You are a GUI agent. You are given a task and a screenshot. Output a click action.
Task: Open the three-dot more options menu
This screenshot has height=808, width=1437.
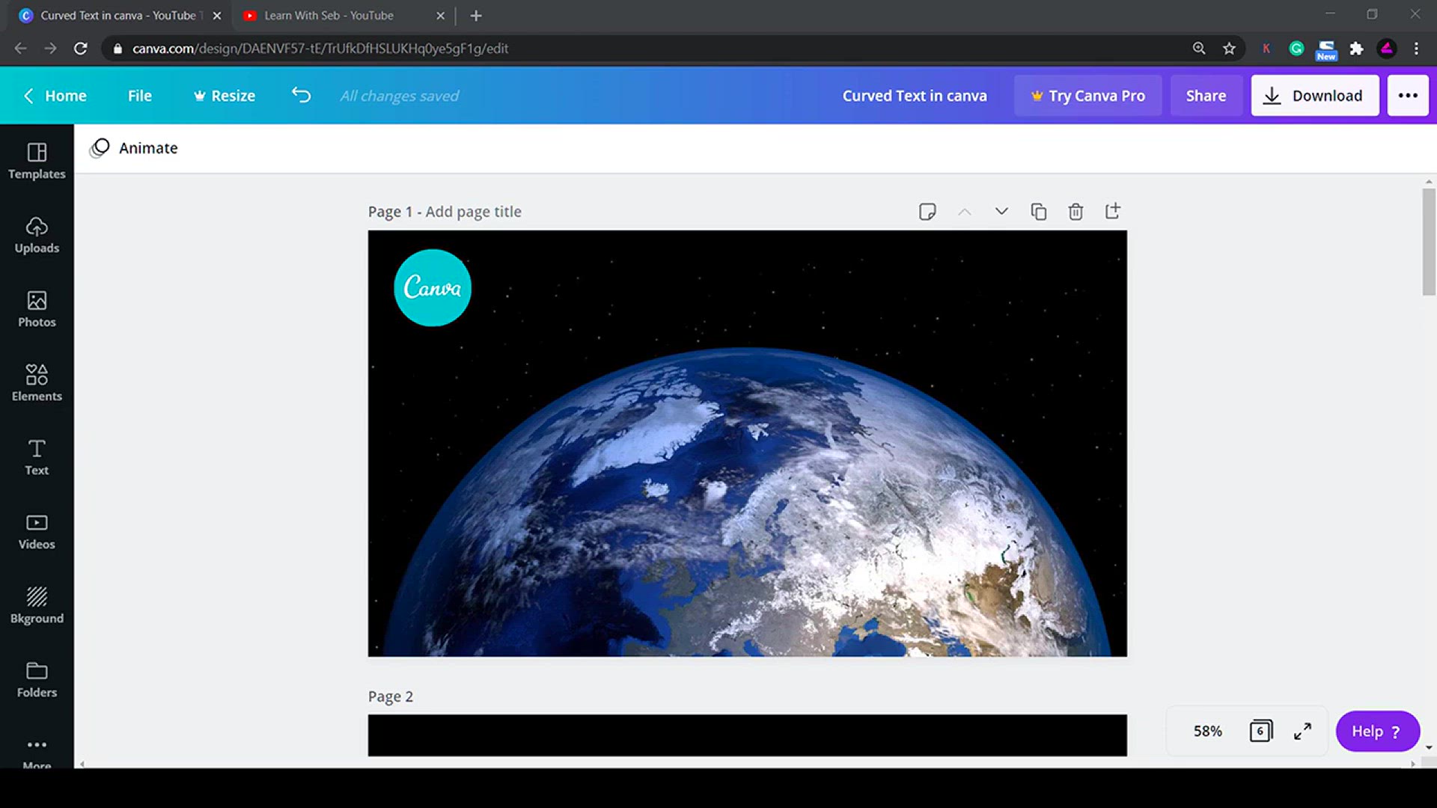tap(1408, 95)
